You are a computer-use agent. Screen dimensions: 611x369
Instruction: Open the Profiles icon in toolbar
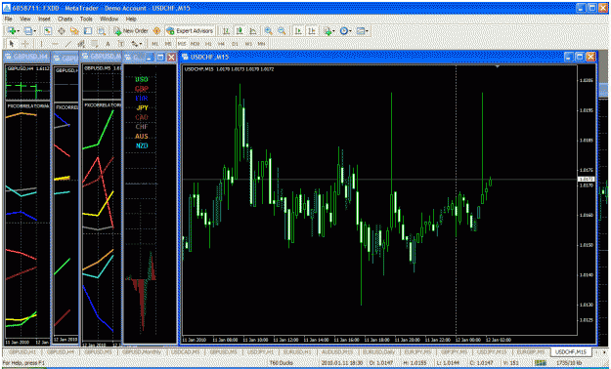(27, 31)
